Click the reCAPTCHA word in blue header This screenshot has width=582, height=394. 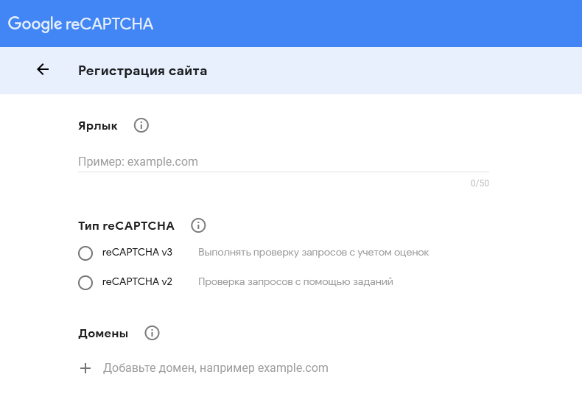(x=110, y=24)
